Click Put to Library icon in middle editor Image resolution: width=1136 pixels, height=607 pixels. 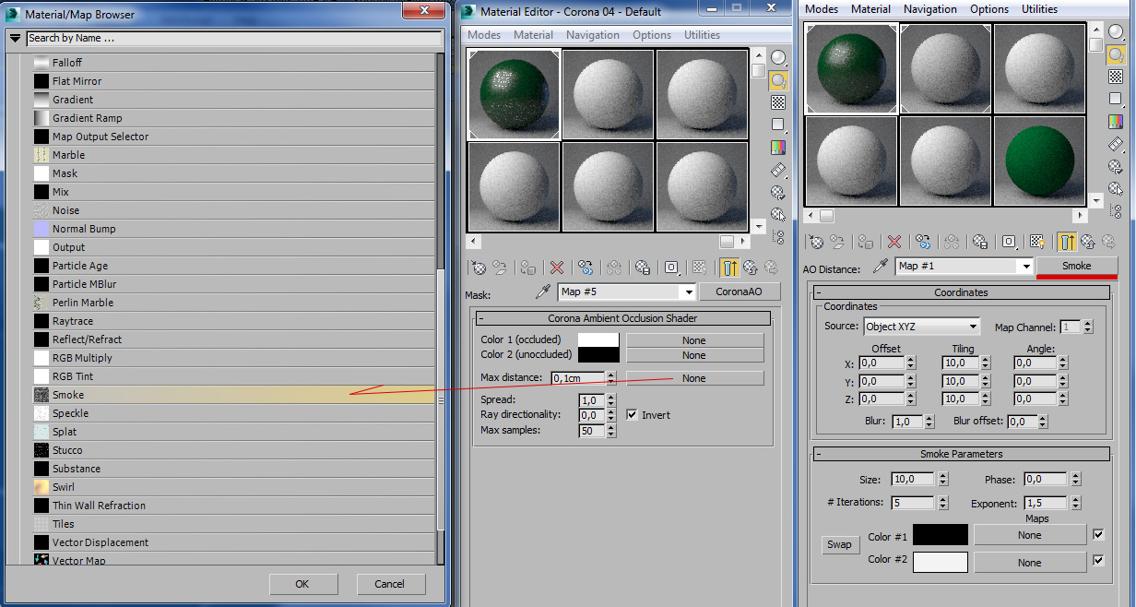point(643,268)
